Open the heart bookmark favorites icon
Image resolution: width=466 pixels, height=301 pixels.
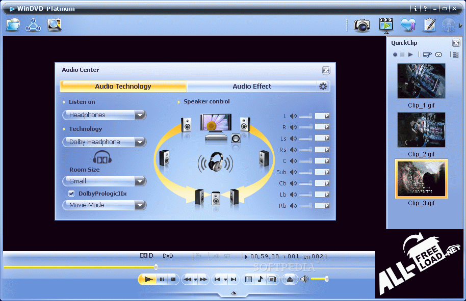(408, 25)
